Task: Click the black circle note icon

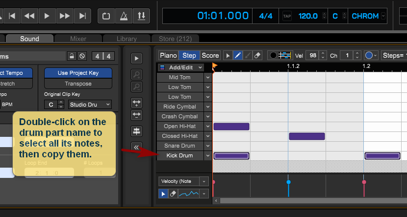Action: tap(273, 55)
